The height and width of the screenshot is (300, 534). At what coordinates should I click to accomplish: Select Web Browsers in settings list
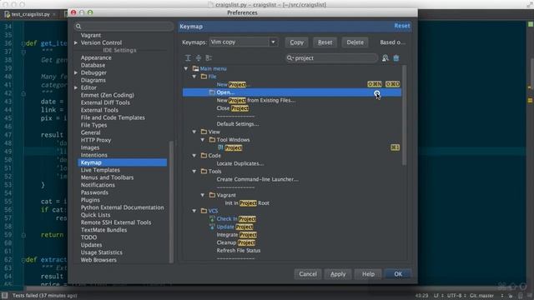click(x=98, y=260)
